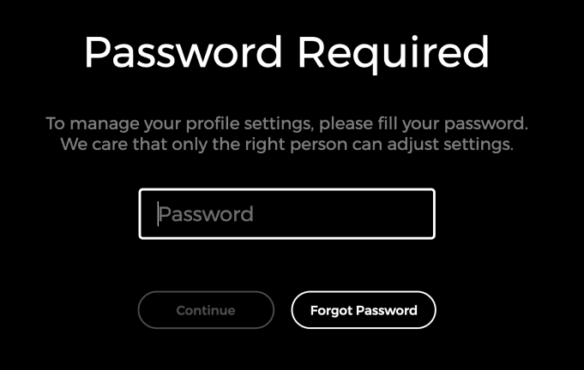Choose the white-outlined Forgot Password pill
This screenshot has width=584, height=370.
364,310
